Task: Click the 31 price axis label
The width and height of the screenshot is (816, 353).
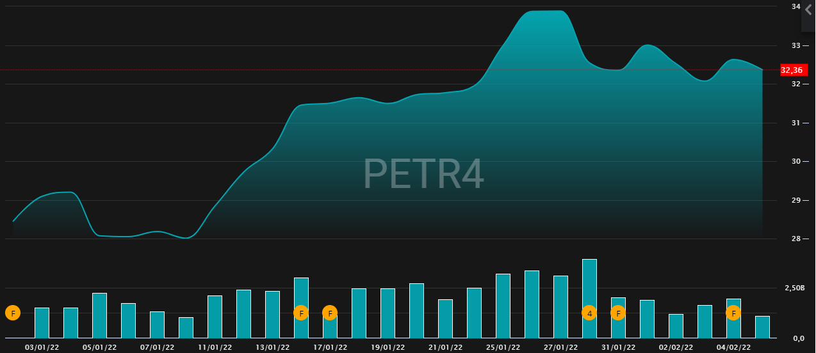Action: tap(796, 123)
